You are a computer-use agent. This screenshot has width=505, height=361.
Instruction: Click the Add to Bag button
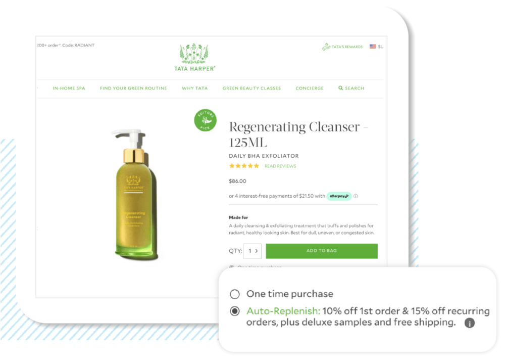point(322,251)
